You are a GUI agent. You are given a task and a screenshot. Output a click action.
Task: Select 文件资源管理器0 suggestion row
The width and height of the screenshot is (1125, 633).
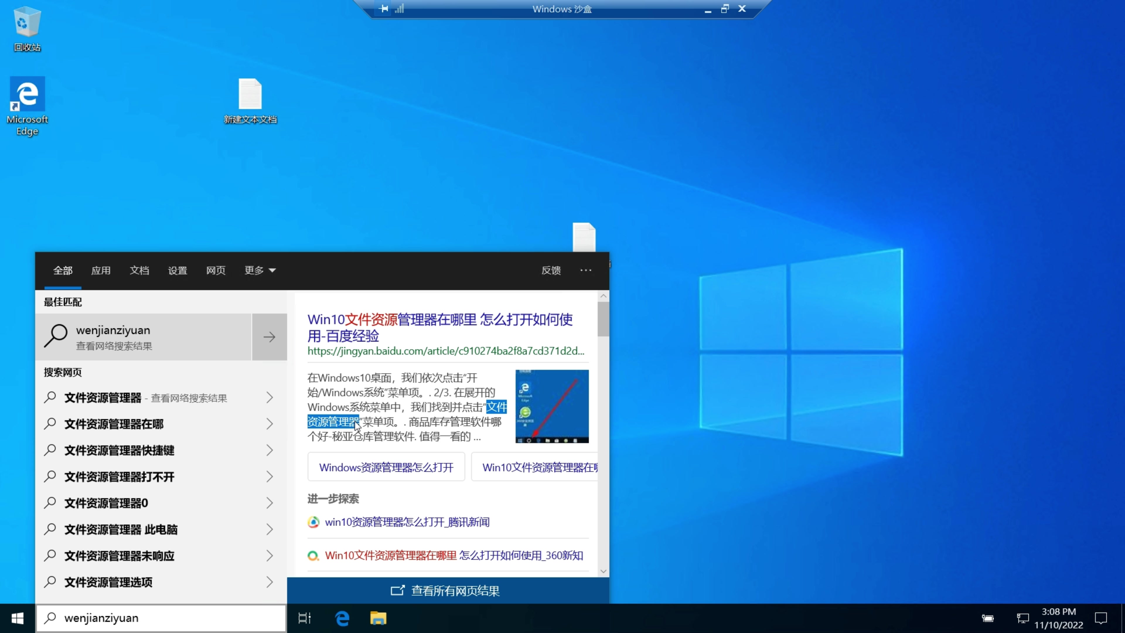coord(161,503)
